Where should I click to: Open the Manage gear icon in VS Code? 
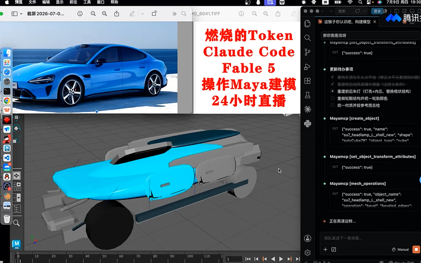(x=308, y=253)
